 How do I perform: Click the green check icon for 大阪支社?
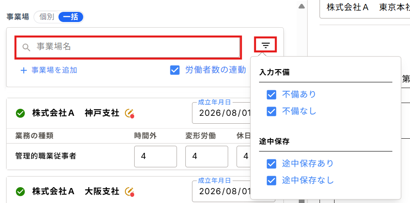point(20,192)
